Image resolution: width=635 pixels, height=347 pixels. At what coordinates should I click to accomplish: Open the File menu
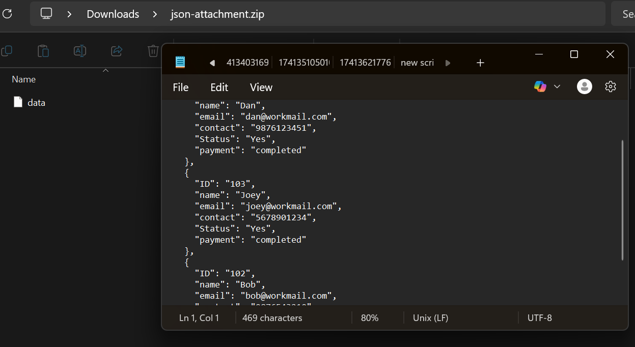(180, 88)
